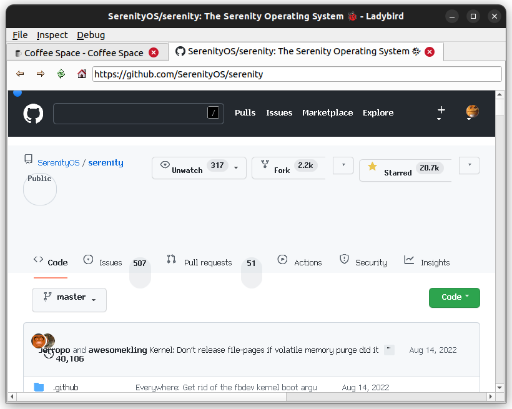This screenshot has height=409, width=512.
Task: Open the user avatar menu in GitHub header
Action: pyautogui.click(x=472, y=112)
